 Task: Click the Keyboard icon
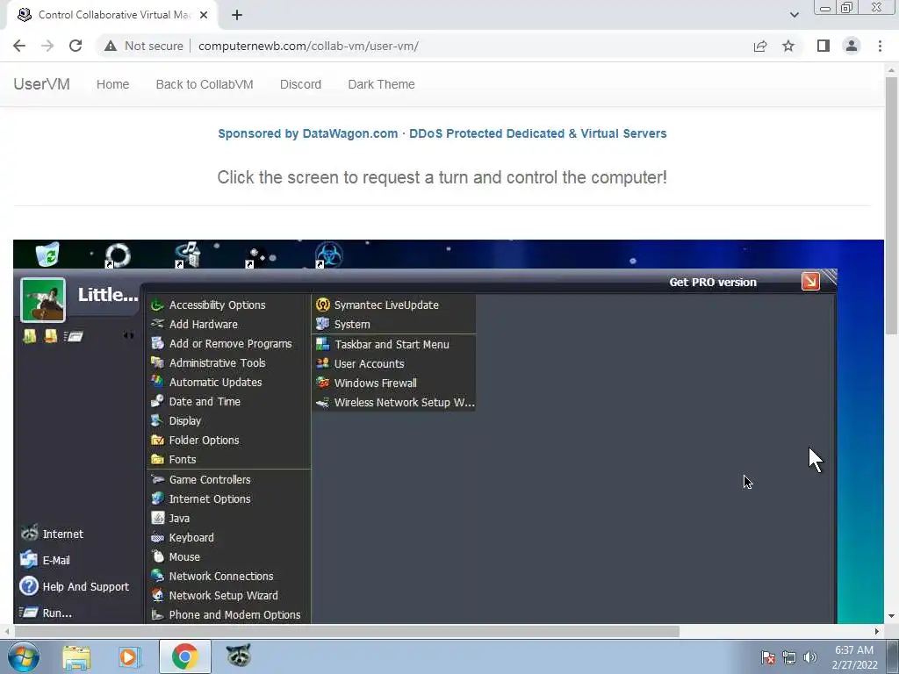pos(157,538)
